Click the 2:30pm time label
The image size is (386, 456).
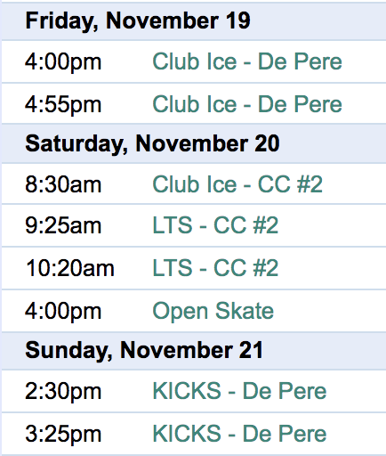click(x=63, y=392)
